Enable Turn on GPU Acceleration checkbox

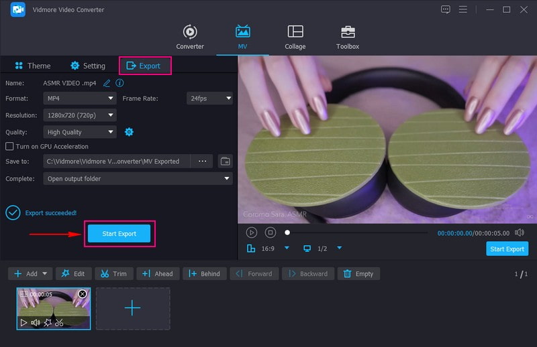tap(9, 146)
